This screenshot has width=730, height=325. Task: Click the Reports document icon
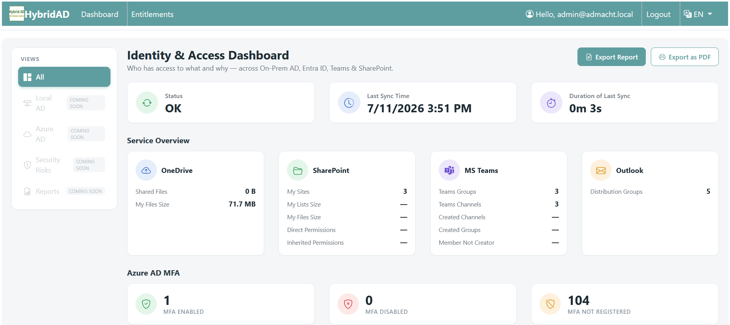[x=27, y=191]
